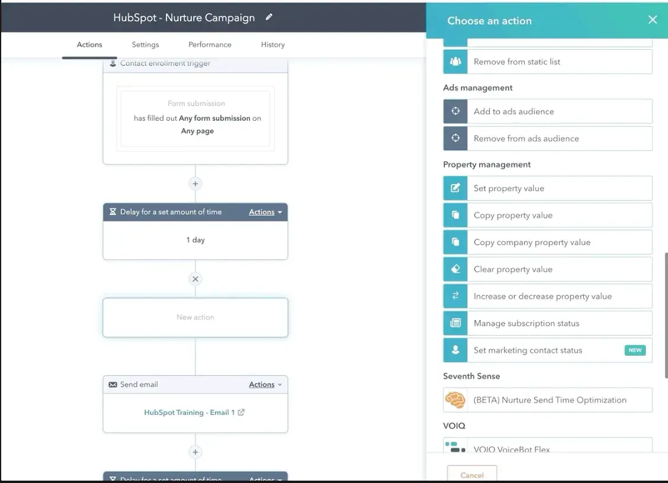Click the Remove from static list people icon
Screen dimensions: 668x483
pos(455,62)
